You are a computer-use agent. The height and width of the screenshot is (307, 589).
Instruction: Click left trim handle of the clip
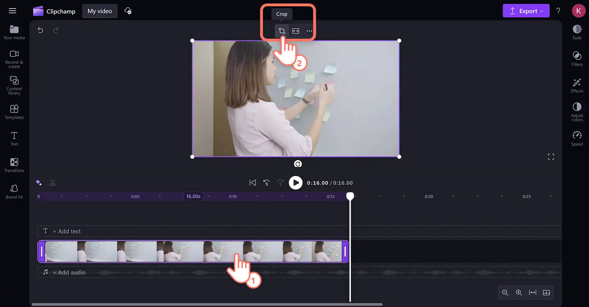click(42, 252)
